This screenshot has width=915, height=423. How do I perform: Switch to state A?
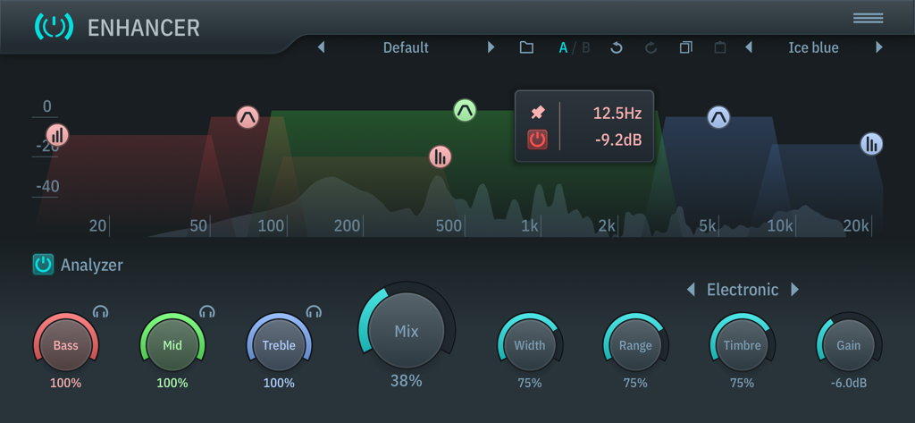[x=563, y=48]
